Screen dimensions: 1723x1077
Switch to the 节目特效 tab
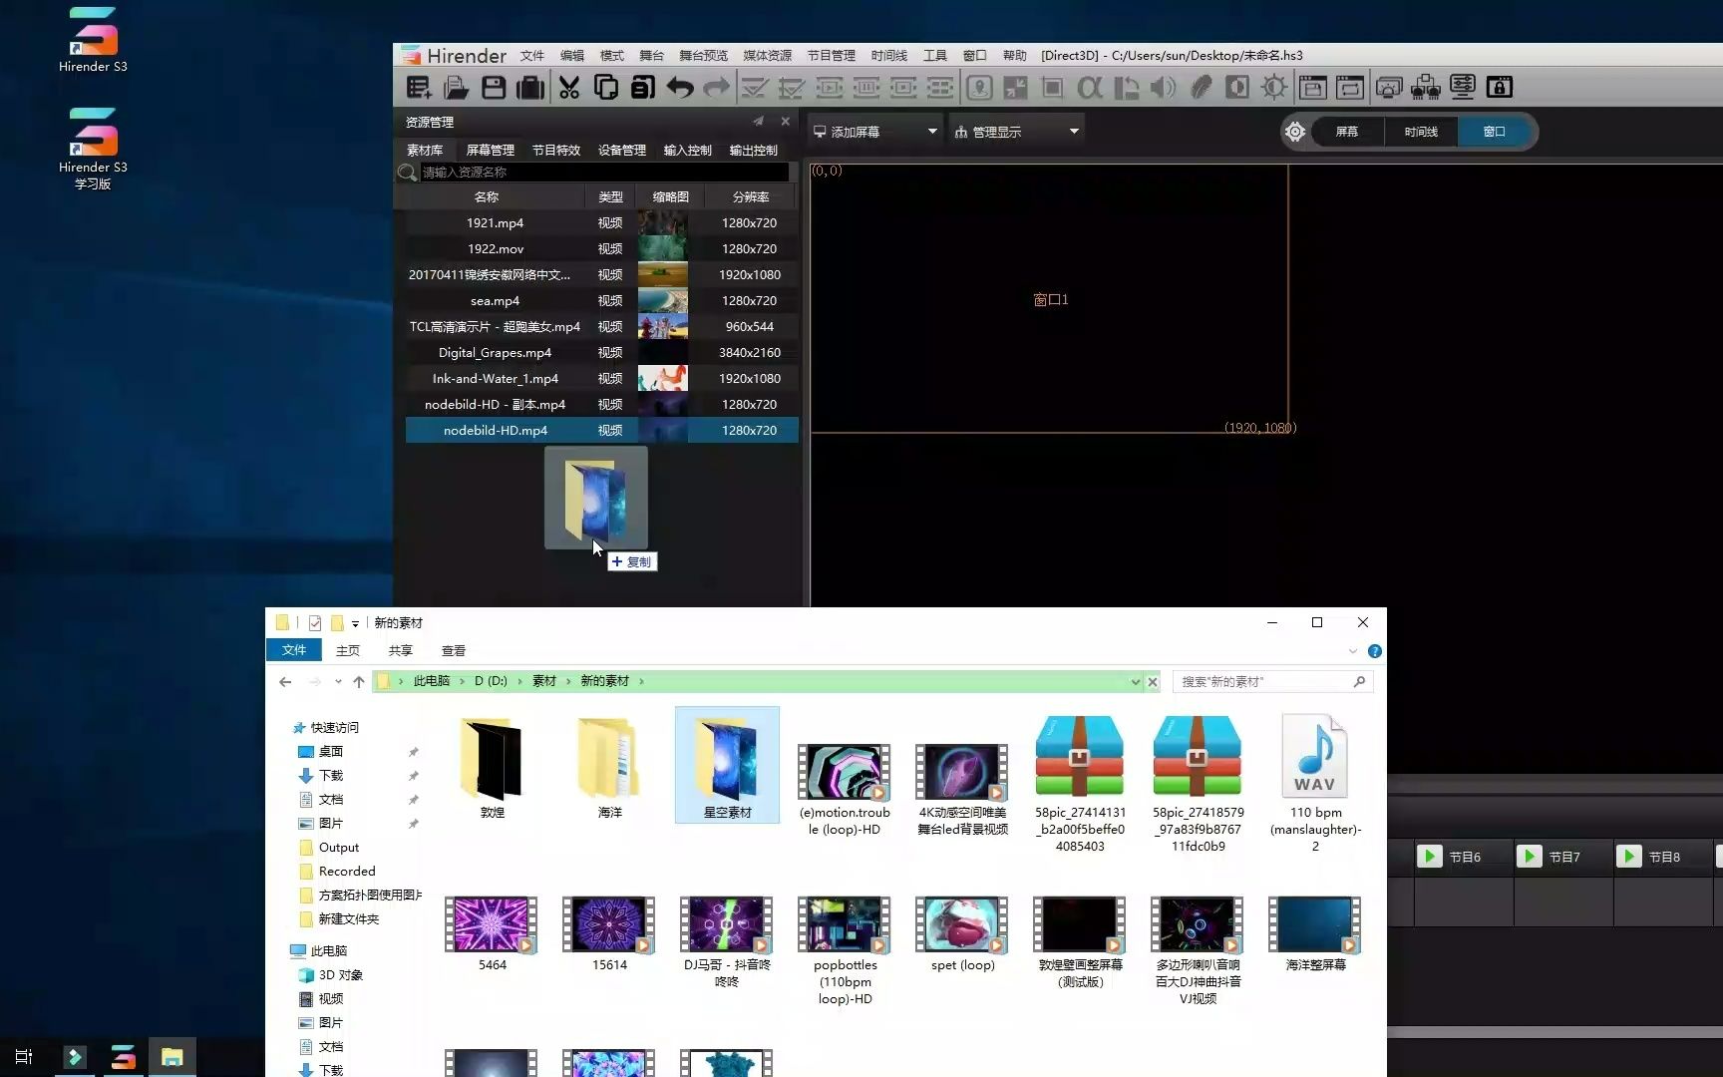(555, 151)
